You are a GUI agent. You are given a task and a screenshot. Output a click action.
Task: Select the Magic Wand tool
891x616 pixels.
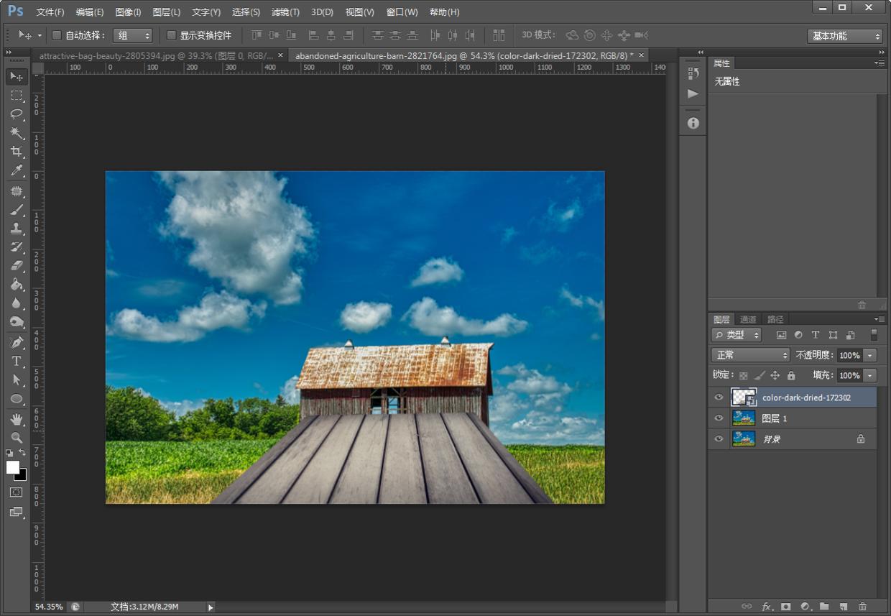(x=17, y=133)
